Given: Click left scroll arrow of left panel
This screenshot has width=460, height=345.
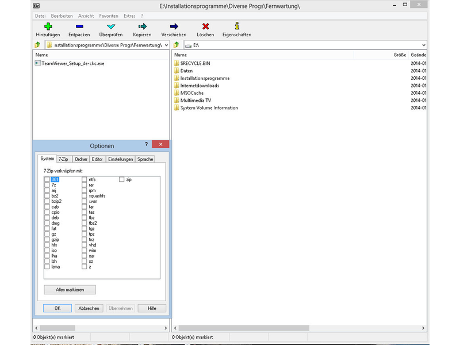Looking at the screenshot, I should click(36, 328).
